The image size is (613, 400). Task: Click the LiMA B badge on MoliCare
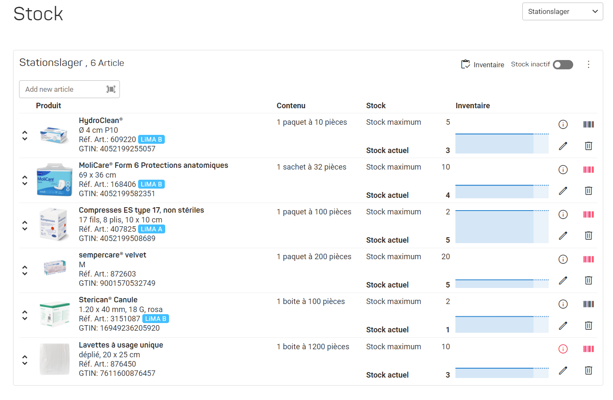(x=151, y=184)
